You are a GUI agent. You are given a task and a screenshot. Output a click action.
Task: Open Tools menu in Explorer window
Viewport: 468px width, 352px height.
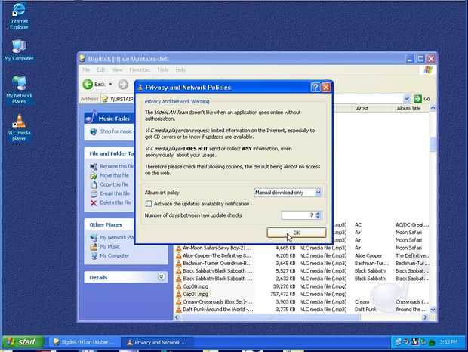pos(162,69)
